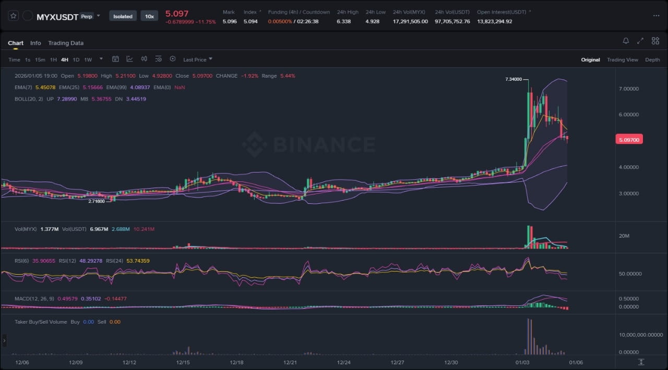Click the circular target icon in chart toolbar
The height and width of the screenshot is (370, 668).
[x=173, y=59]
